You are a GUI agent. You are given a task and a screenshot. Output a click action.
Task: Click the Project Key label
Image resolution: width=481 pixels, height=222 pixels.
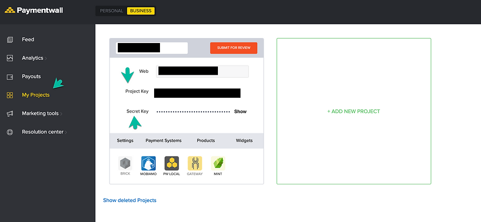coord(137,91)
